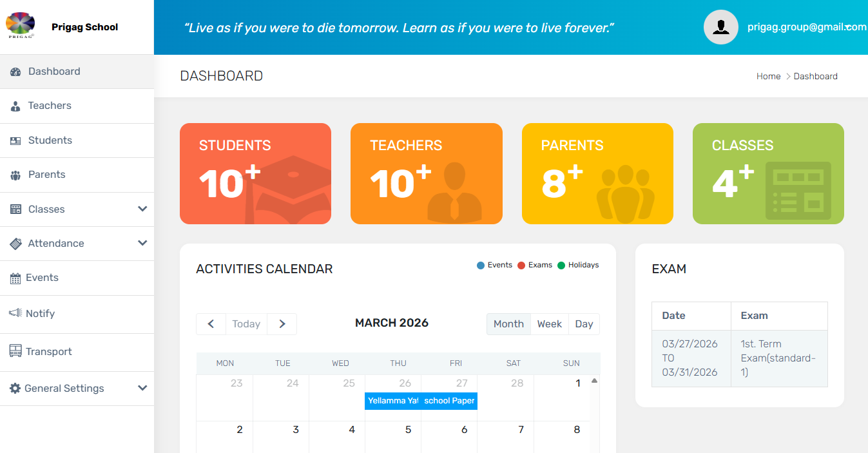
Task: Expand the Attendance submenu arrow
Action: coord(142,243)
